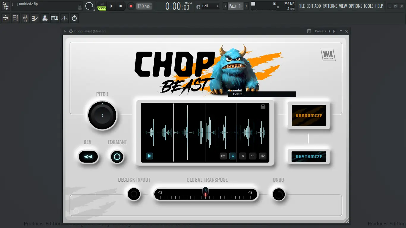Click the info icon at plugin bottom left
Image resolution: width=406 pixels, height=228 pixels.
pos(76,211)
